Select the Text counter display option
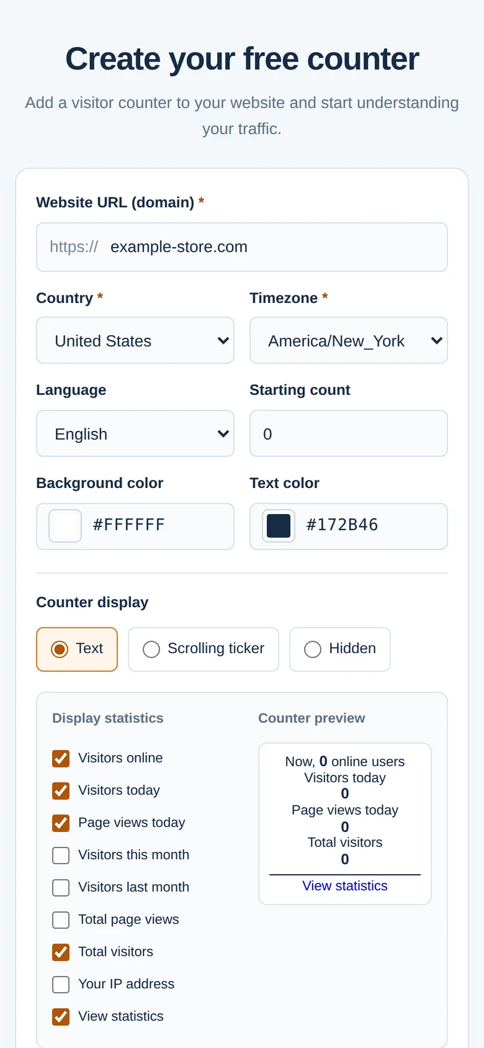484x1048 pixels. (x=77, y=649)
